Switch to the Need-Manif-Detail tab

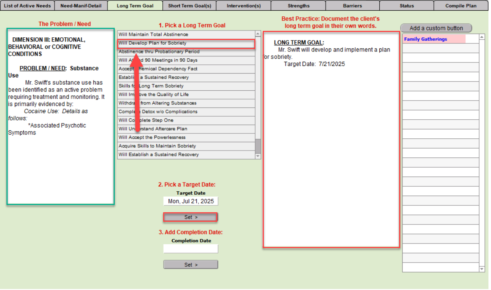click(81, 6)
